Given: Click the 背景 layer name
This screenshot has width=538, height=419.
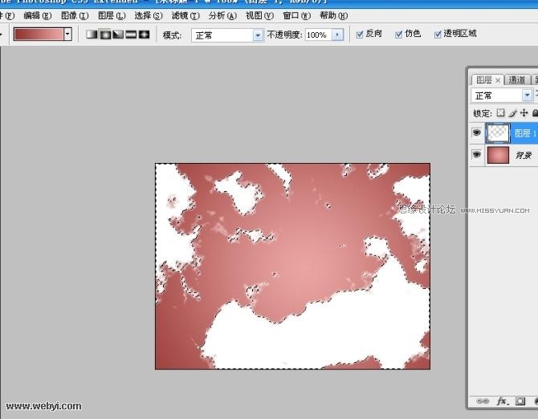Looking at the screenshot, I should [524, 156].
